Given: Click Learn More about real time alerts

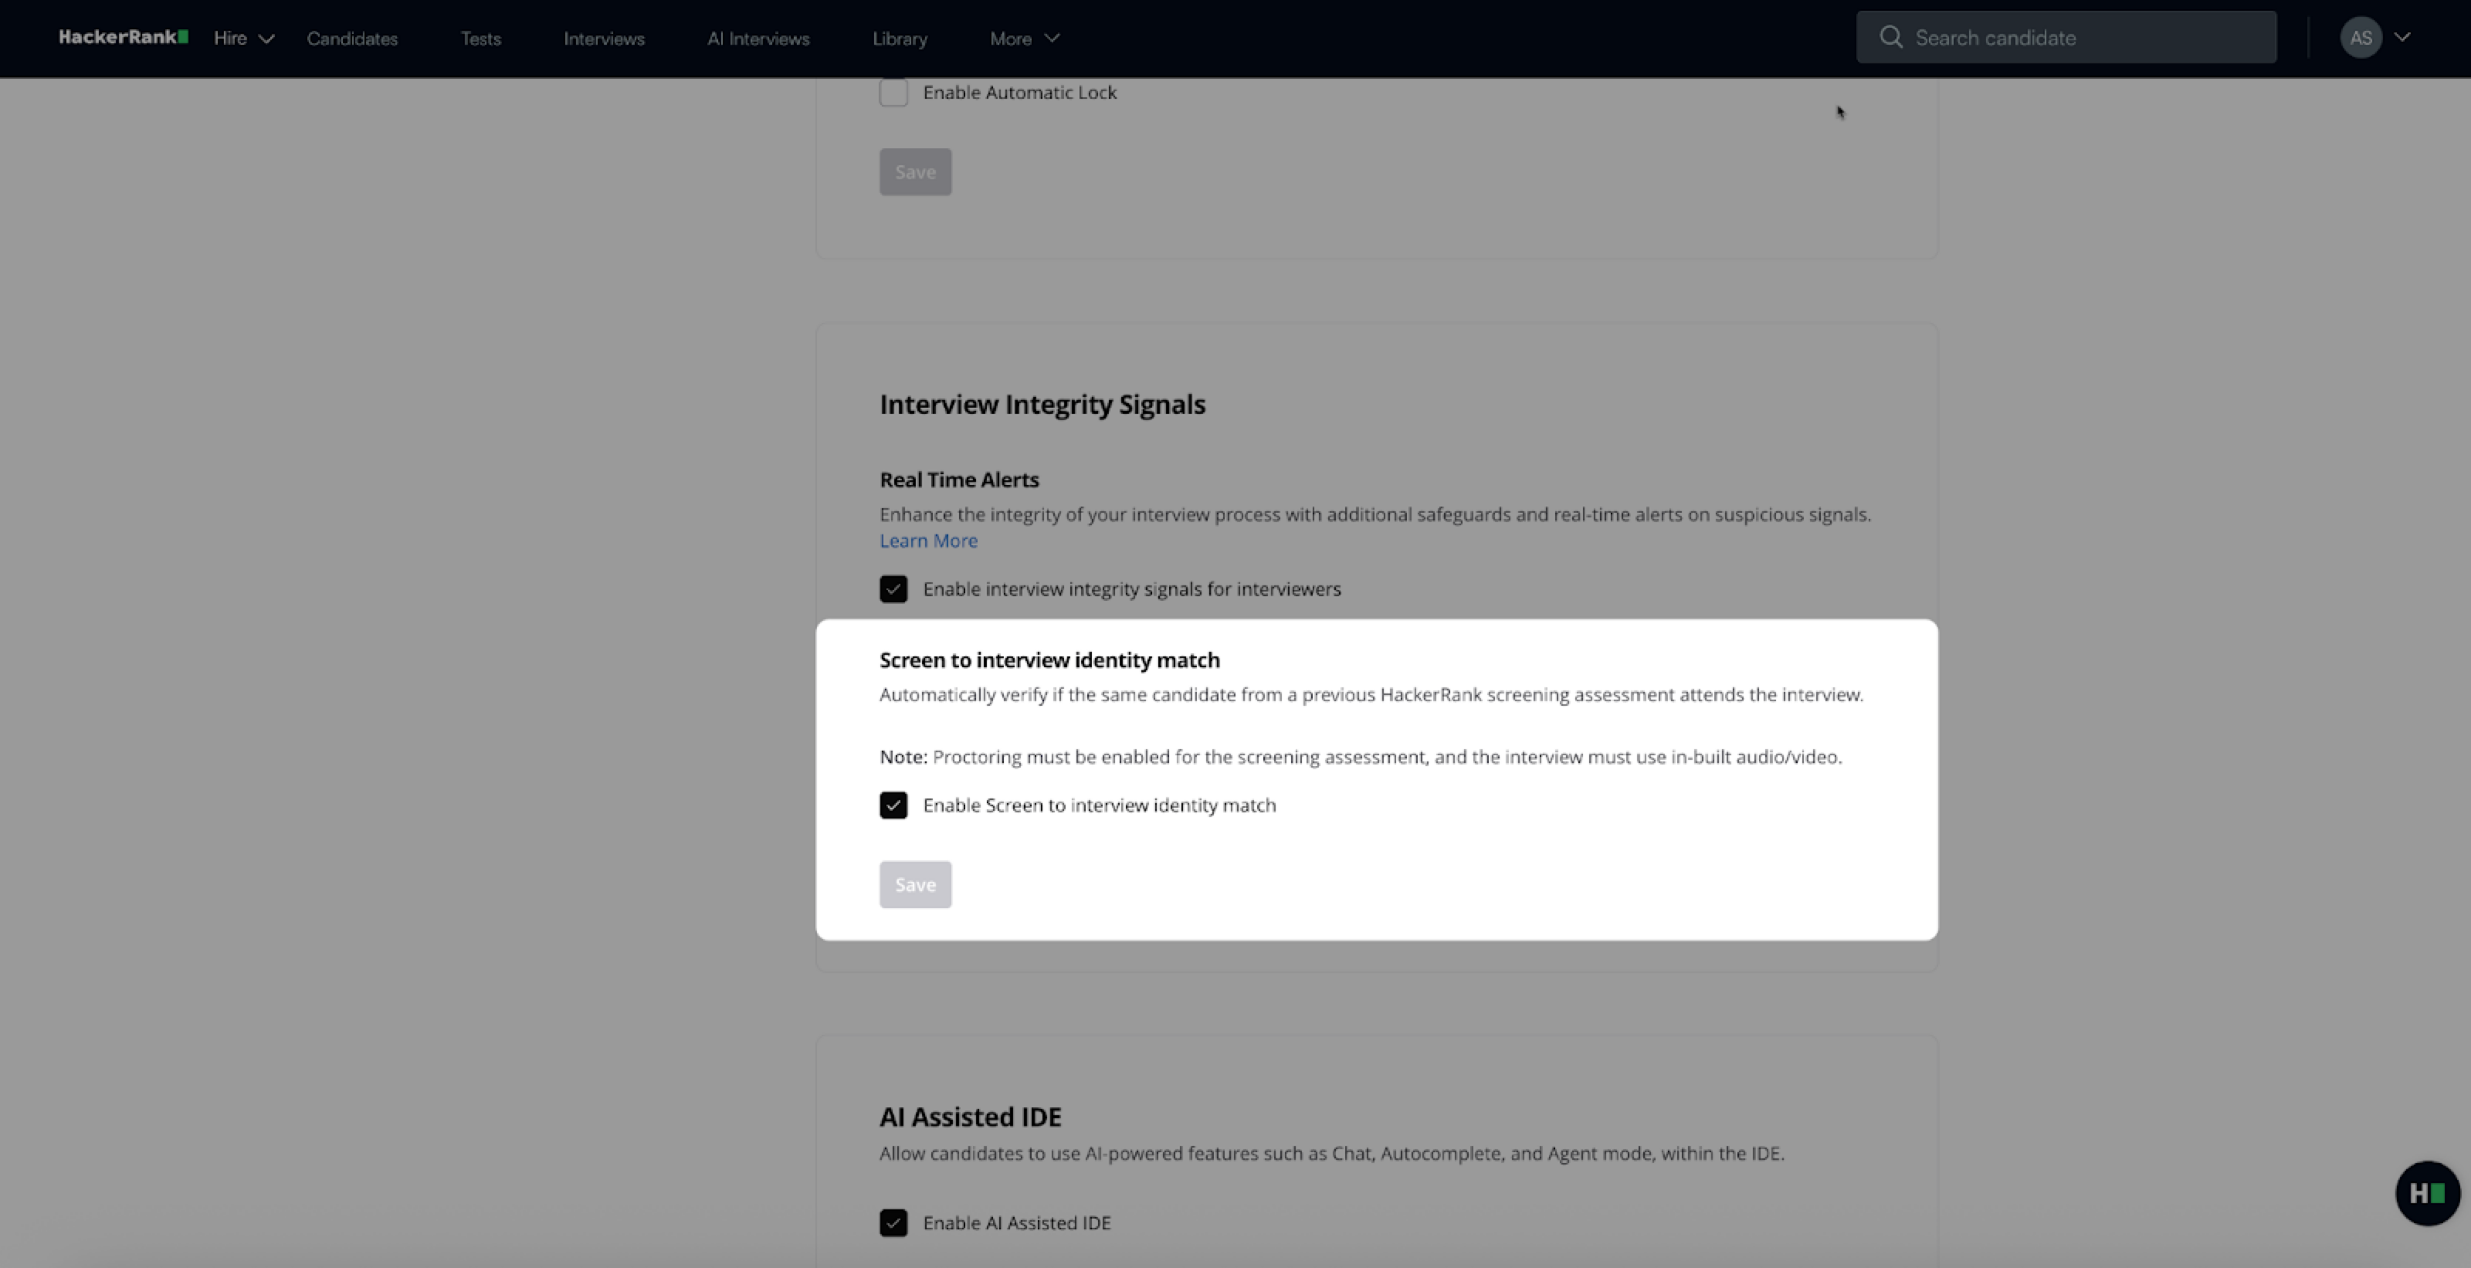Looking at the screenshot, I should point(928,541).
